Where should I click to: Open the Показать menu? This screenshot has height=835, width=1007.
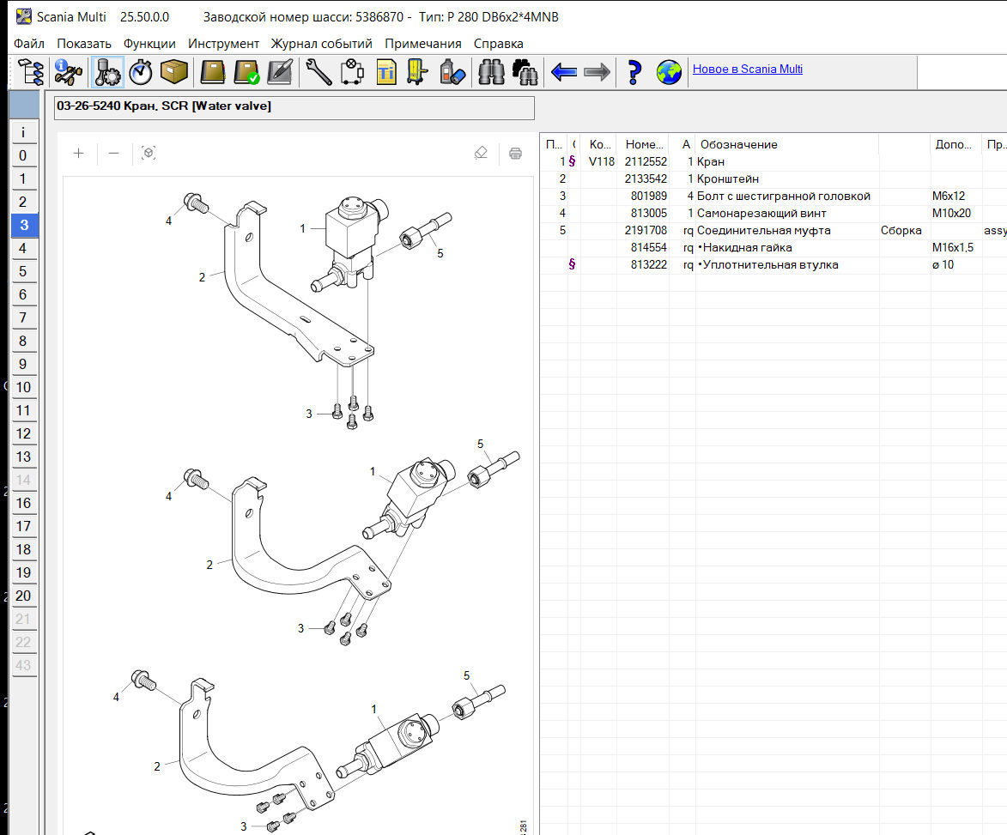[84, 44]
